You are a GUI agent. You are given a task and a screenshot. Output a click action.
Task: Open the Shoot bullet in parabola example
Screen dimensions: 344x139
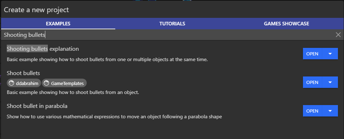pos(312,111)
